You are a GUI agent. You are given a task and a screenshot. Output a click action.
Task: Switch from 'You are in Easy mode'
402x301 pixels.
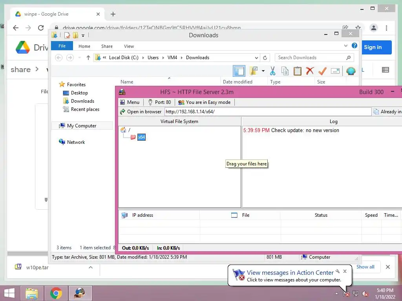tap(204, 102)
